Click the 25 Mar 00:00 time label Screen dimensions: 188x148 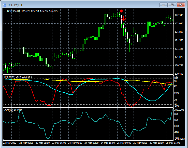[x=124, y=143]
